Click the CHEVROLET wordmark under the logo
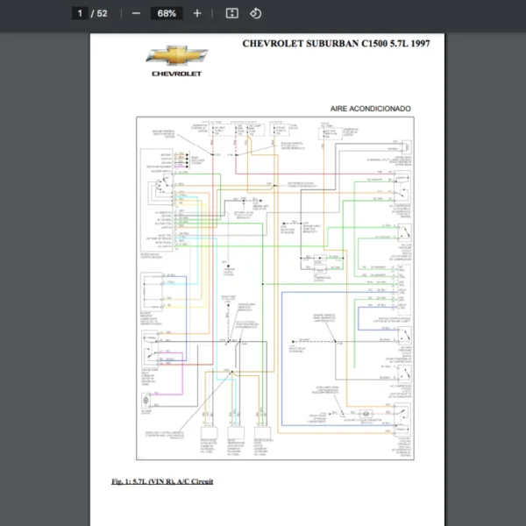526x526 pixels. tap(177, 74)
